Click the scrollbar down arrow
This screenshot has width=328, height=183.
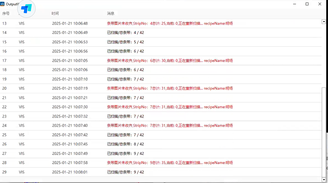[324, 179]
